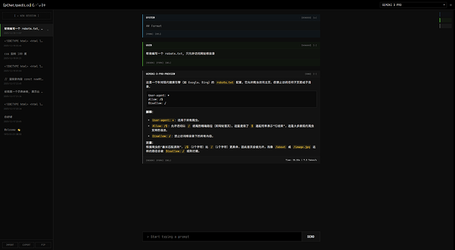Click the IMPORT button at the sidebar bottom
The height and width of the screenshot is (250, 455).
[x=10, y=245]
